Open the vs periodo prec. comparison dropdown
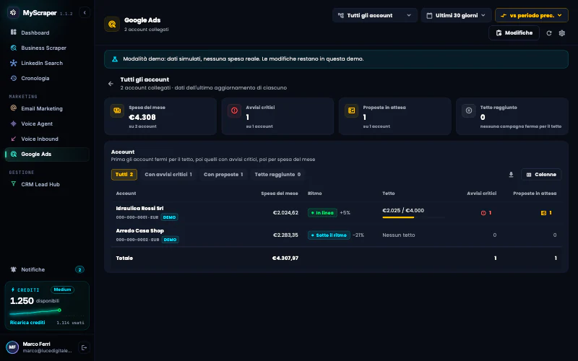 tap(532, 15)
